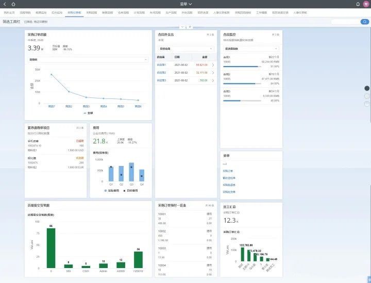Go to home via the house icon

[13, 4]
